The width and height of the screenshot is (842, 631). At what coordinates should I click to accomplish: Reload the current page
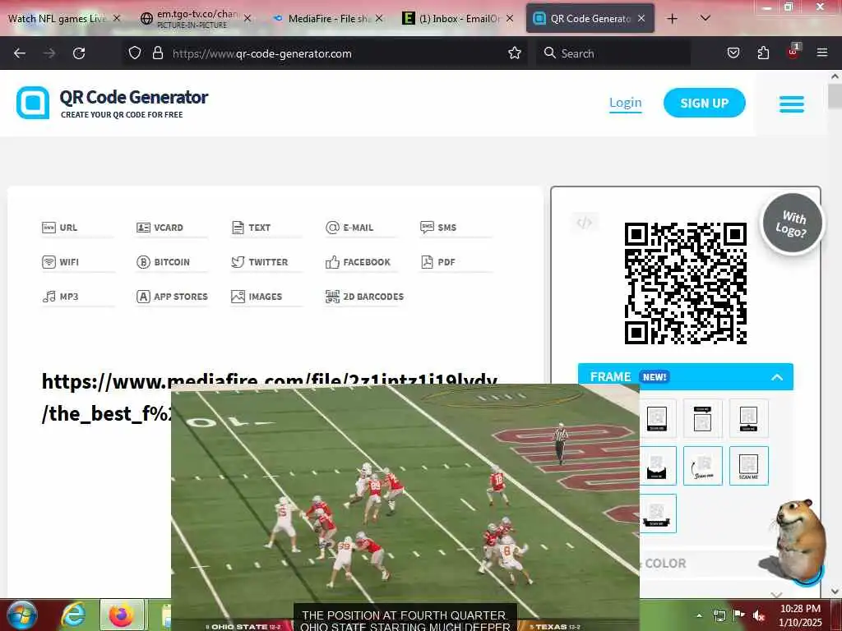coord(79,53)
